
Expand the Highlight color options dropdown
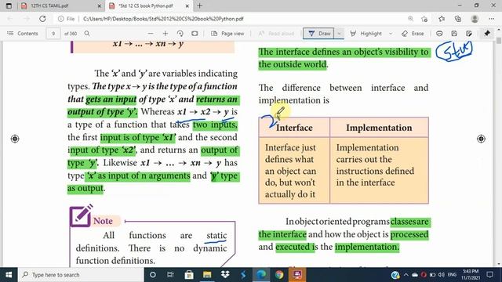coord(391,33)
